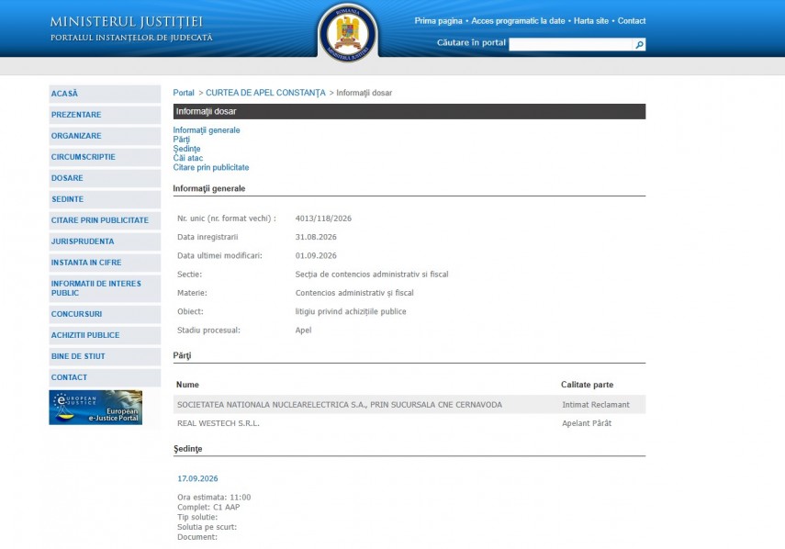
Task: Go to Harta site page
Action: point(590,21)
